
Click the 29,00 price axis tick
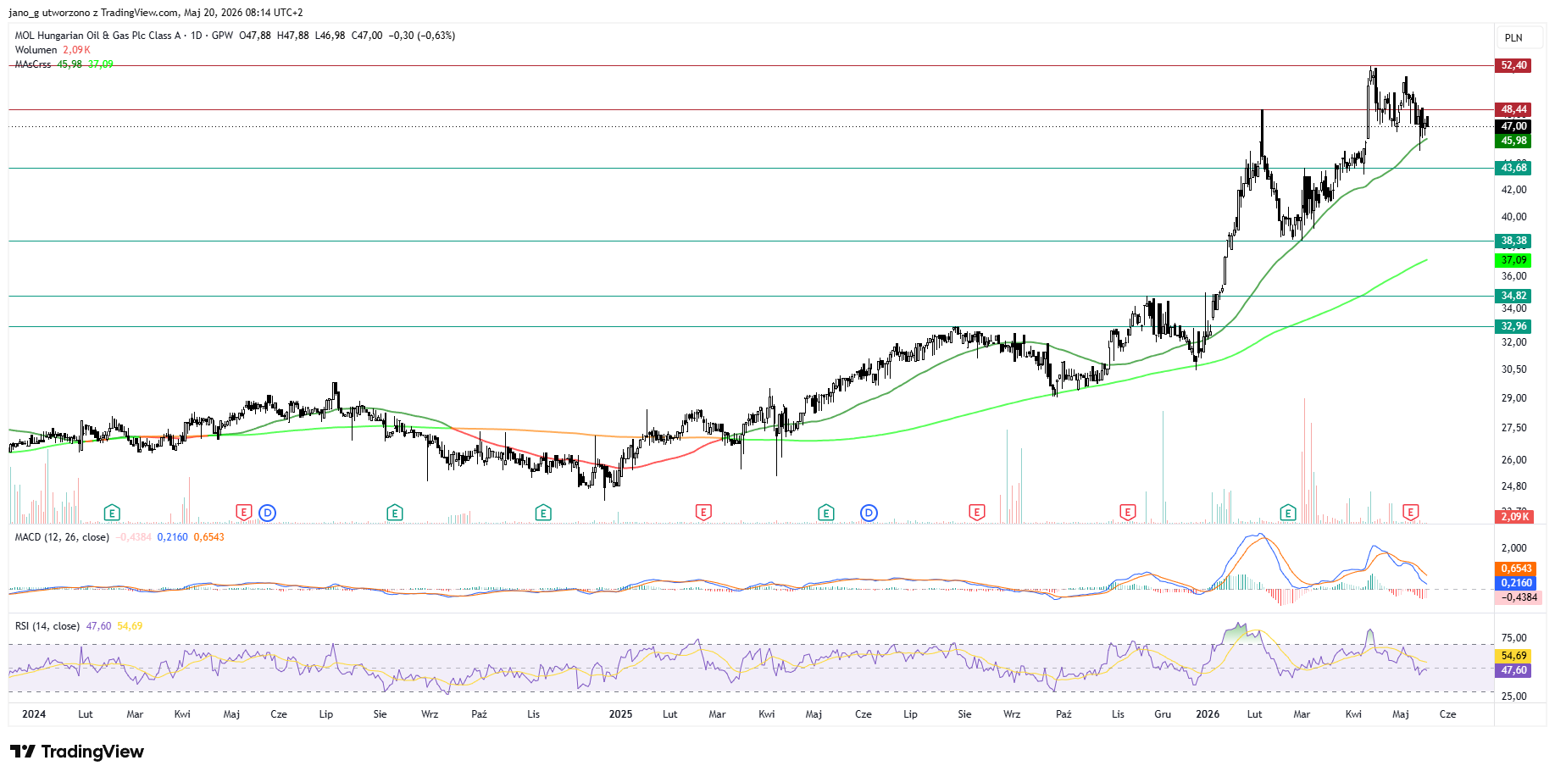point(1513,398)
